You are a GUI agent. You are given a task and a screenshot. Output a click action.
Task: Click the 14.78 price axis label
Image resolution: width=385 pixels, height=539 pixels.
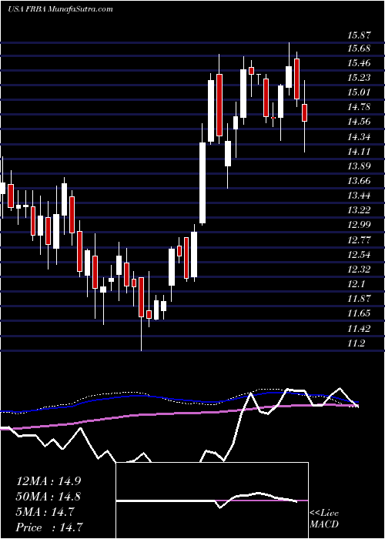click(x=359, y=107)
